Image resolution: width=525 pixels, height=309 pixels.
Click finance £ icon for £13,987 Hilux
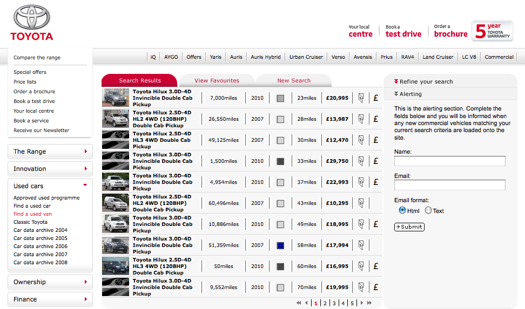tap(376, 119)
